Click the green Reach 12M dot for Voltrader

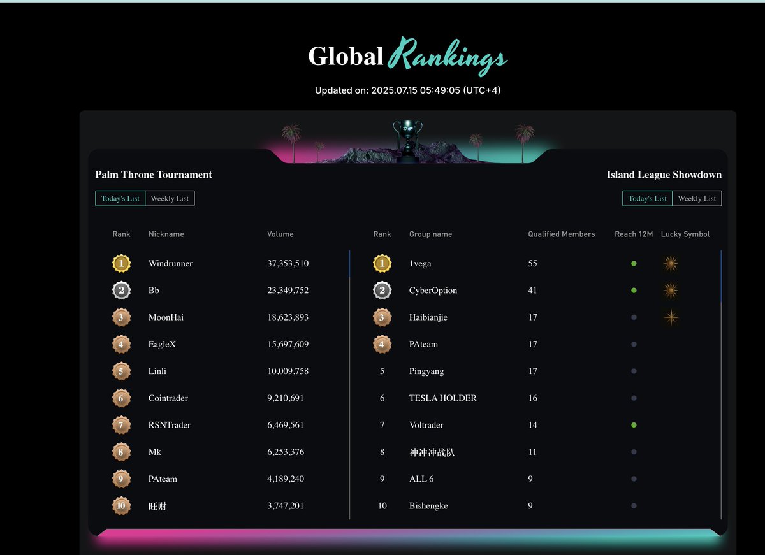634,425
